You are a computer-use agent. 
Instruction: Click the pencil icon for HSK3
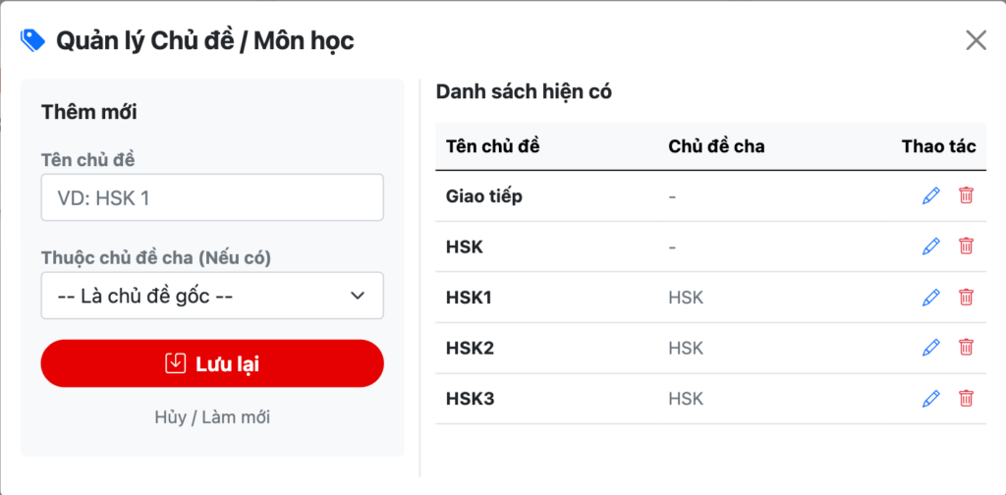930,399
